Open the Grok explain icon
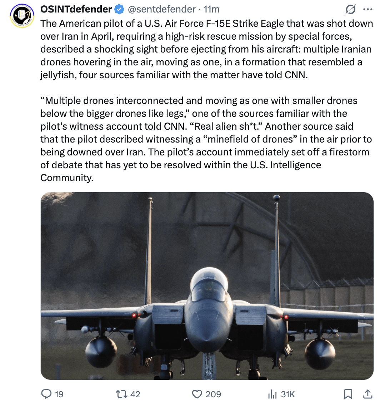Viewport: 380px width, 408px height. pyautogui.click(x=350, y=9)
